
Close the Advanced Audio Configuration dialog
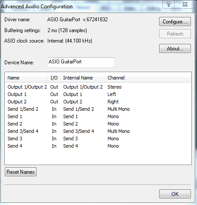[x=185, y=4]
